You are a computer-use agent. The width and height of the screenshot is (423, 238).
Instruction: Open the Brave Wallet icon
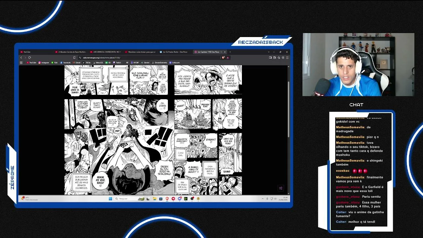click(x=275, y=58)
